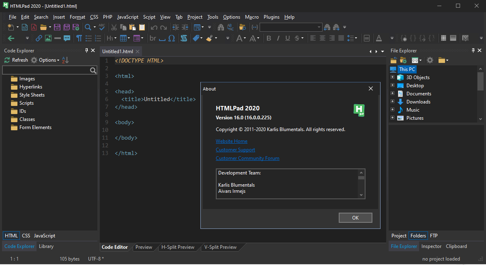Click the first purple Save icon
The image size is (486, 265).
pyautogui.click(x=57, y=27)
